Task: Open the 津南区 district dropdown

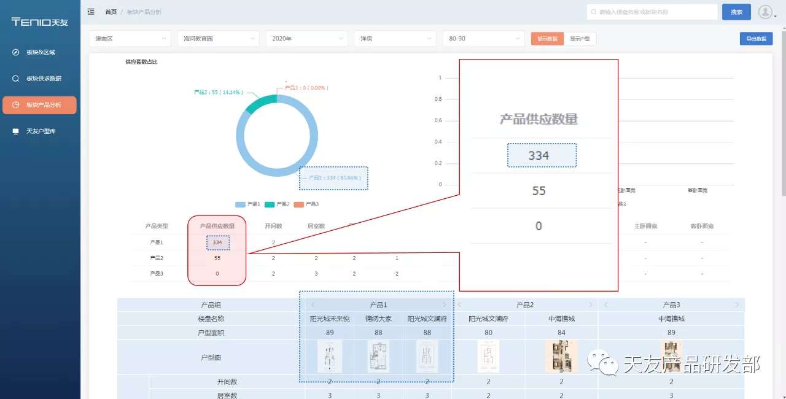Action: pos(129,38)
